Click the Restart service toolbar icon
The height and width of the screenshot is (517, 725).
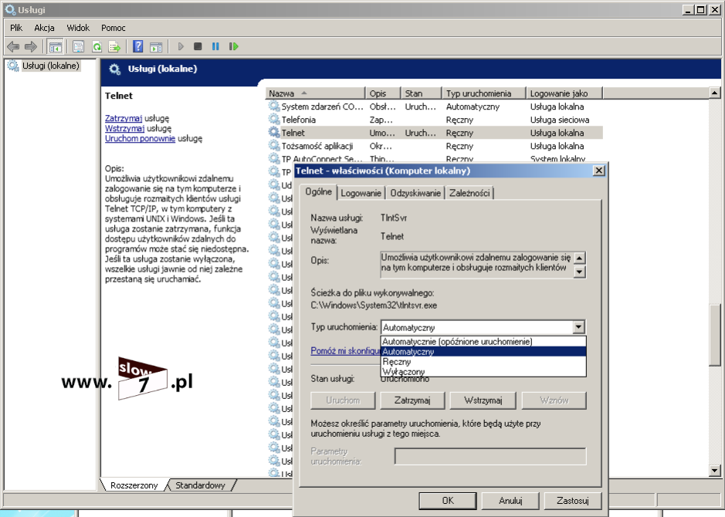point(233,46)
